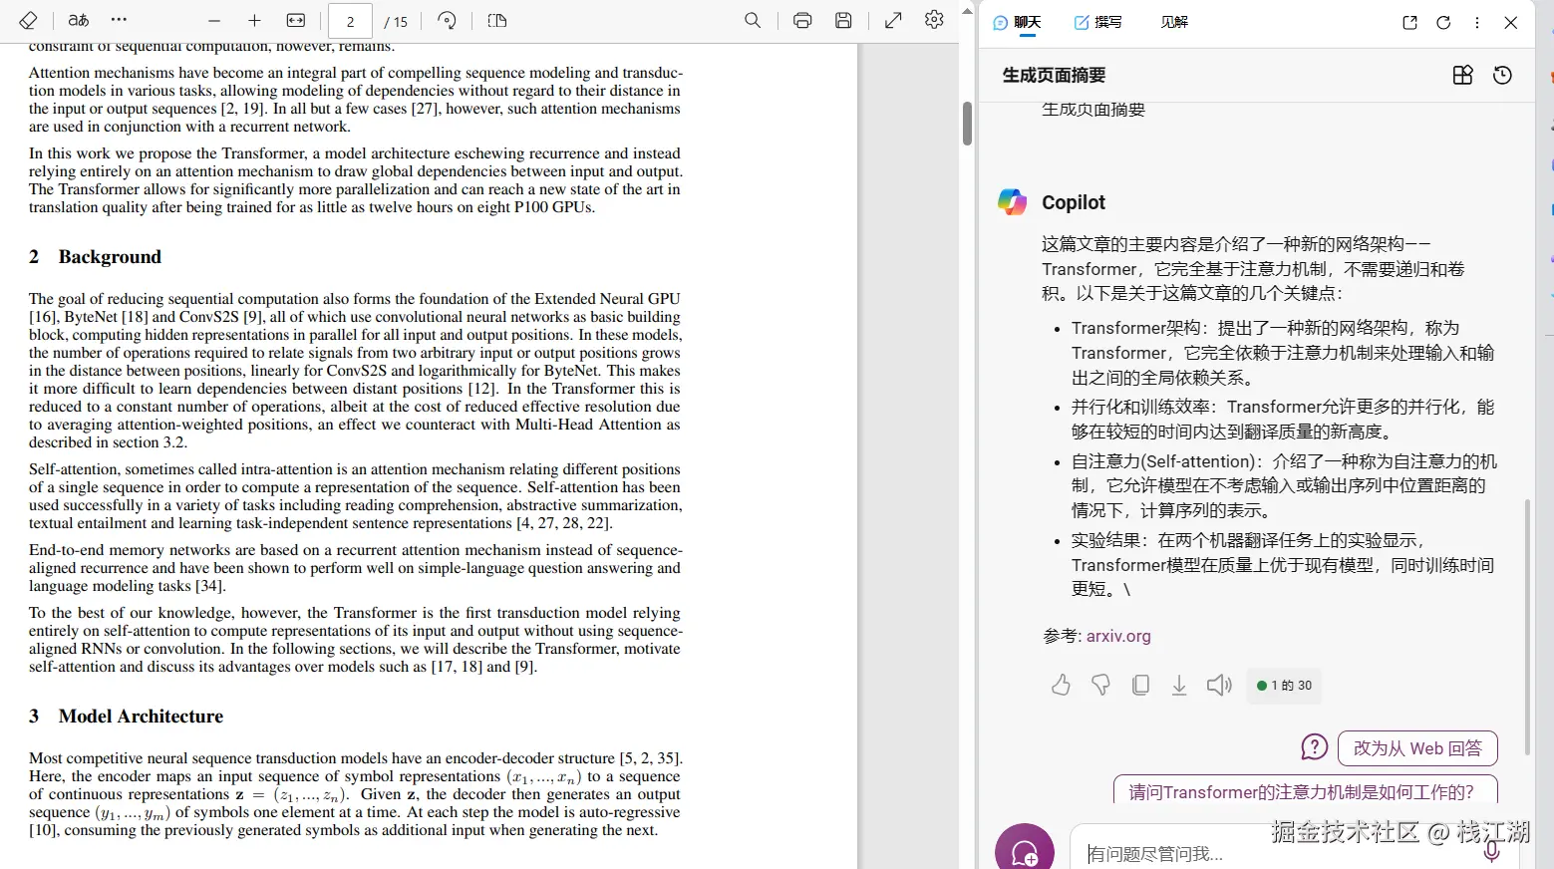The width and height of the screenshot is (1554, 869).
Task: Open the Copilot plugins icon
Action: 1462,75
